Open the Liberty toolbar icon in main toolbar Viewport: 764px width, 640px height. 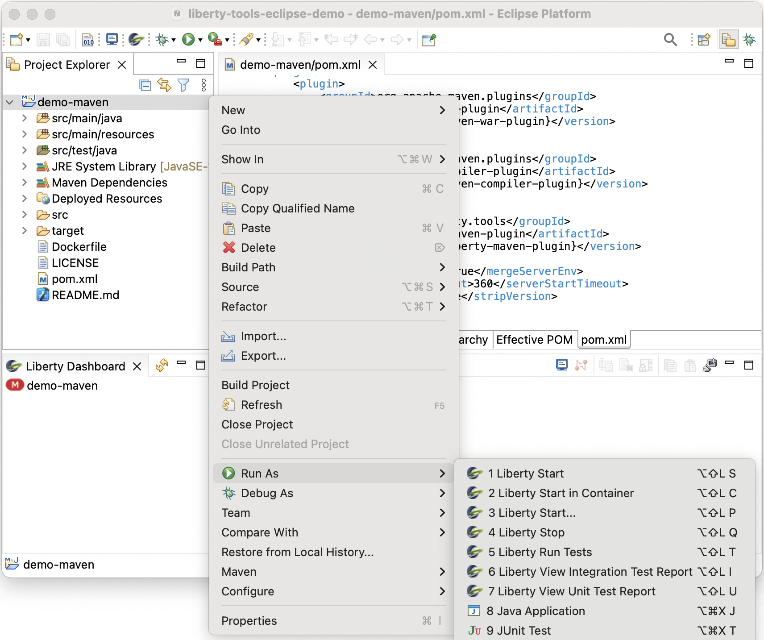coord(136,40)
